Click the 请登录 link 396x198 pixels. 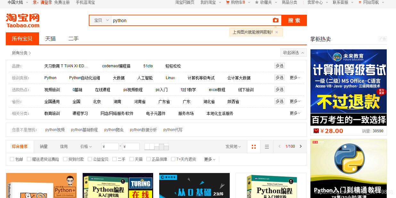coord(46,2)
